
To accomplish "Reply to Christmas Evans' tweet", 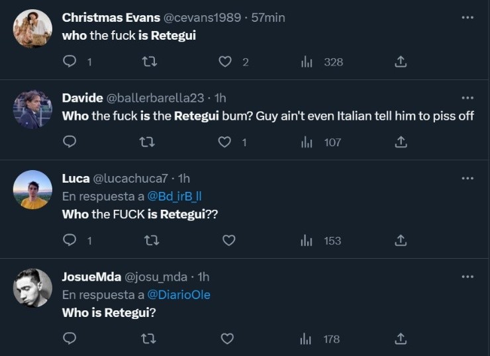I will click(70, 62).
